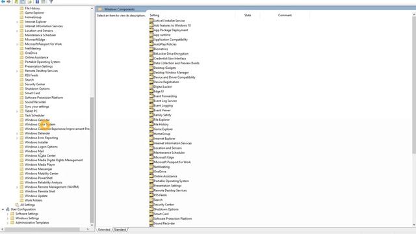The image size is (416, 234).
Task: Select Windows Logon Options in tree
Action: pyautogui.click(x=41, y=147)
